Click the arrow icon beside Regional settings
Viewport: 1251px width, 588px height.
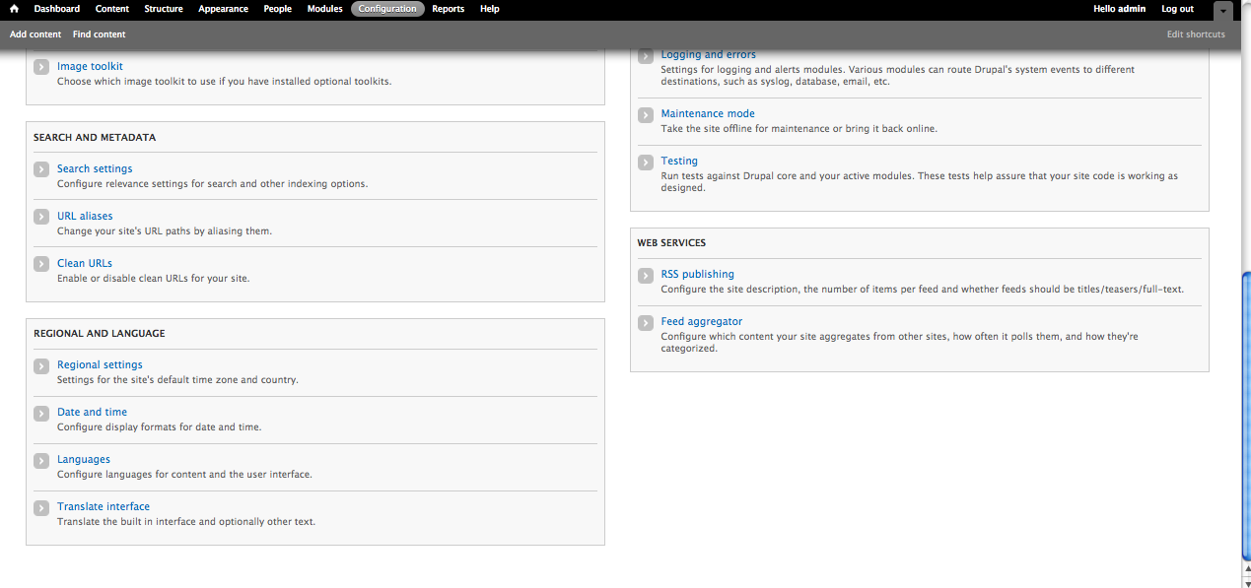pos(40,365)
